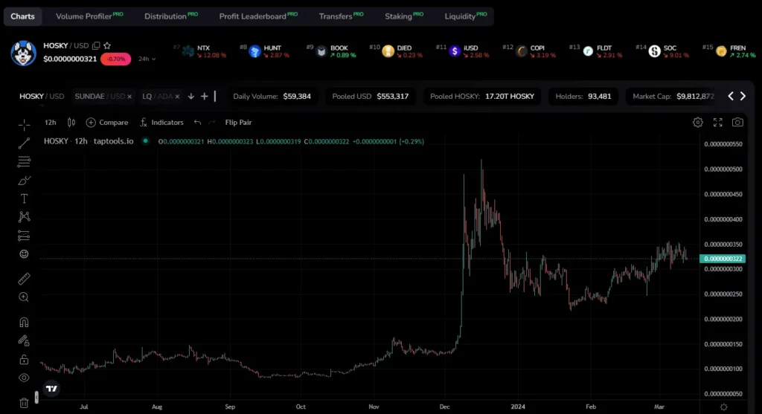Open candlestick chart style menu

pos(71,123)
